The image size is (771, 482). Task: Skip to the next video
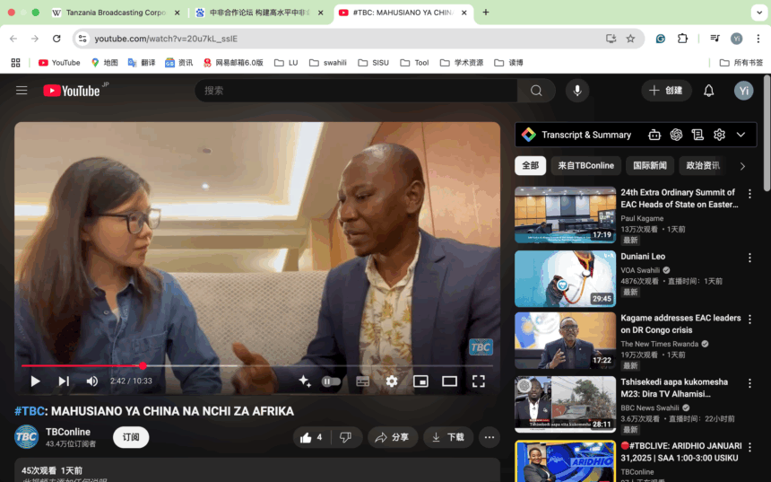click(x=64, y=381)
